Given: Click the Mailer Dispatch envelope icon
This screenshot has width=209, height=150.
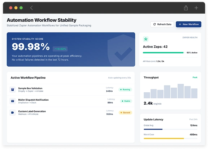Looking at the screenshot, I should [13, 101].
